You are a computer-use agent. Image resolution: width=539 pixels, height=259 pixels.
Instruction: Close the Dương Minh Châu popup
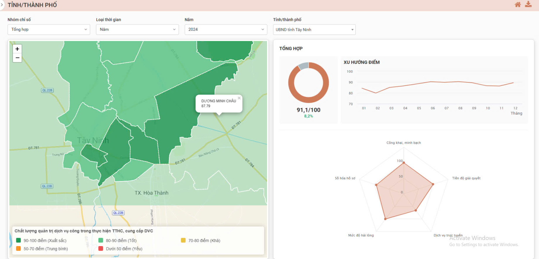[239, 98]
